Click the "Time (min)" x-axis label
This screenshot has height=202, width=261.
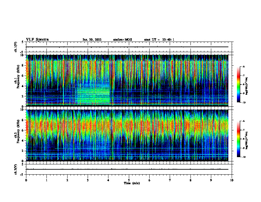point(132,183)
